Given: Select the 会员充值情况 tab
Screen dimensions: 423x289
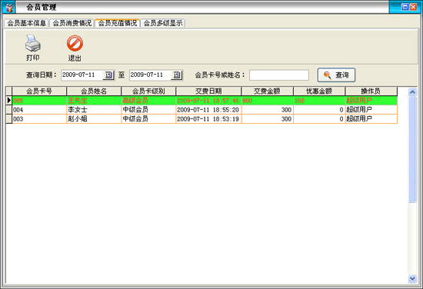Looking at the screenshot, I should [x=118, y=23].
